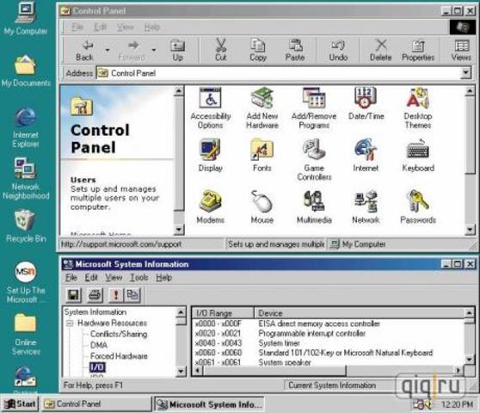This screenshot has width=480, height=413.
Task: Click the Delete toolbar button
Action: 380,50
